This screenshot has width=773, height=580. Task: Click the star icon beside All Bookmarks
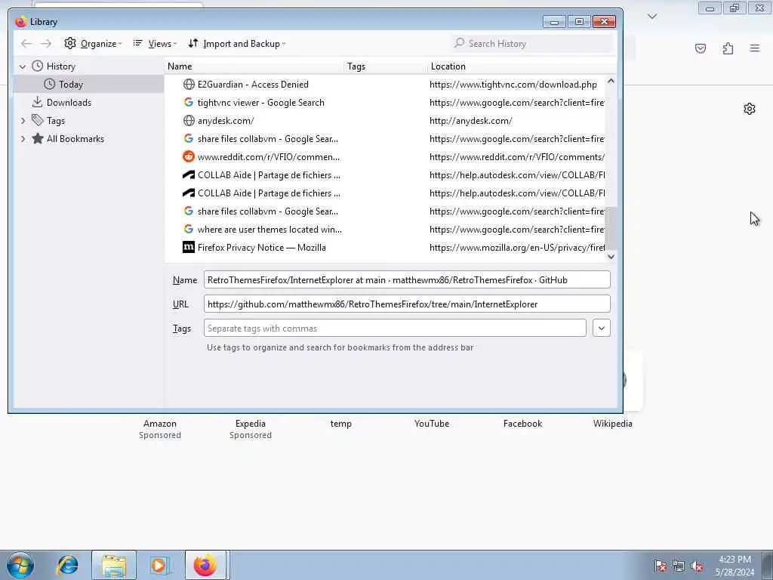coord(38,139)
